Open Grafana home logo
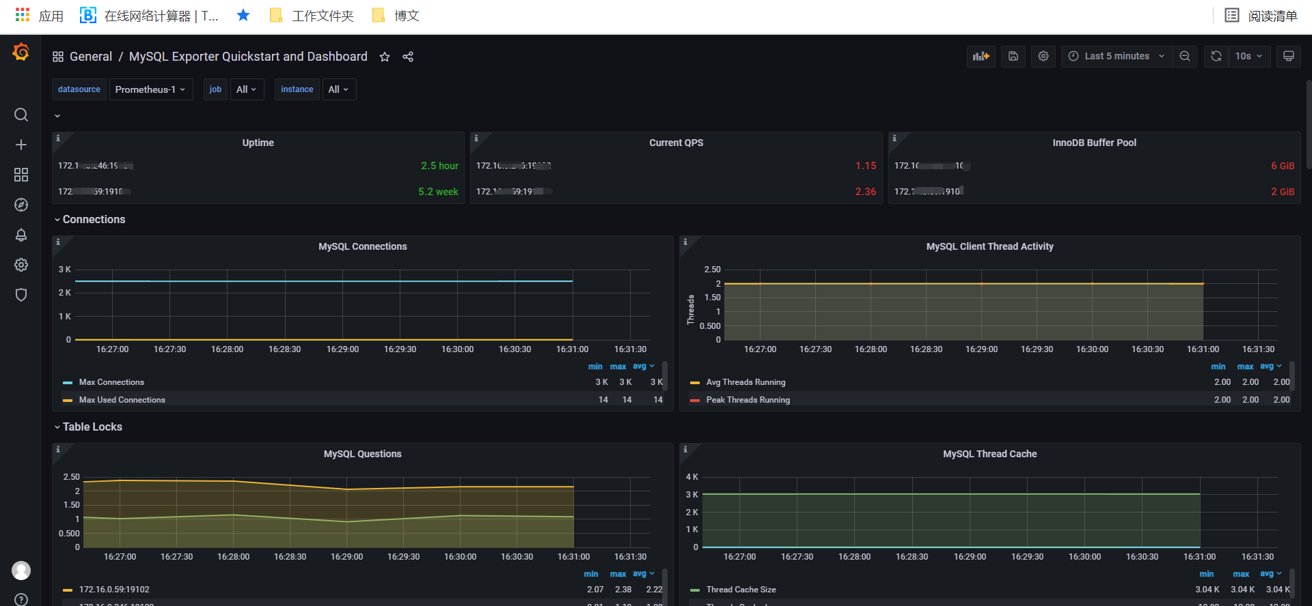The width and height of the screenshot is (1312, 606). [x=21, y=52]
